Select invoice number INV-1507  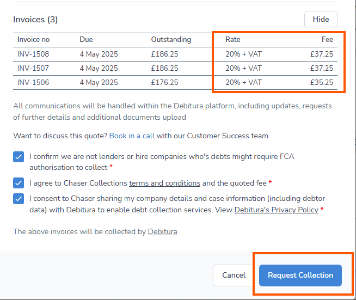(33, 68)
